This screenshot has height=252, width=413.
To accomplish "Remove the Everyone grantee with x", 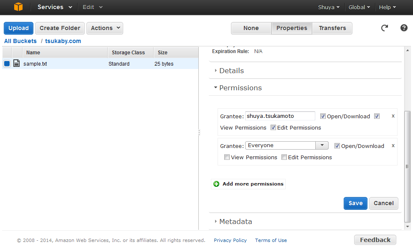I will (x=393, y=145).
